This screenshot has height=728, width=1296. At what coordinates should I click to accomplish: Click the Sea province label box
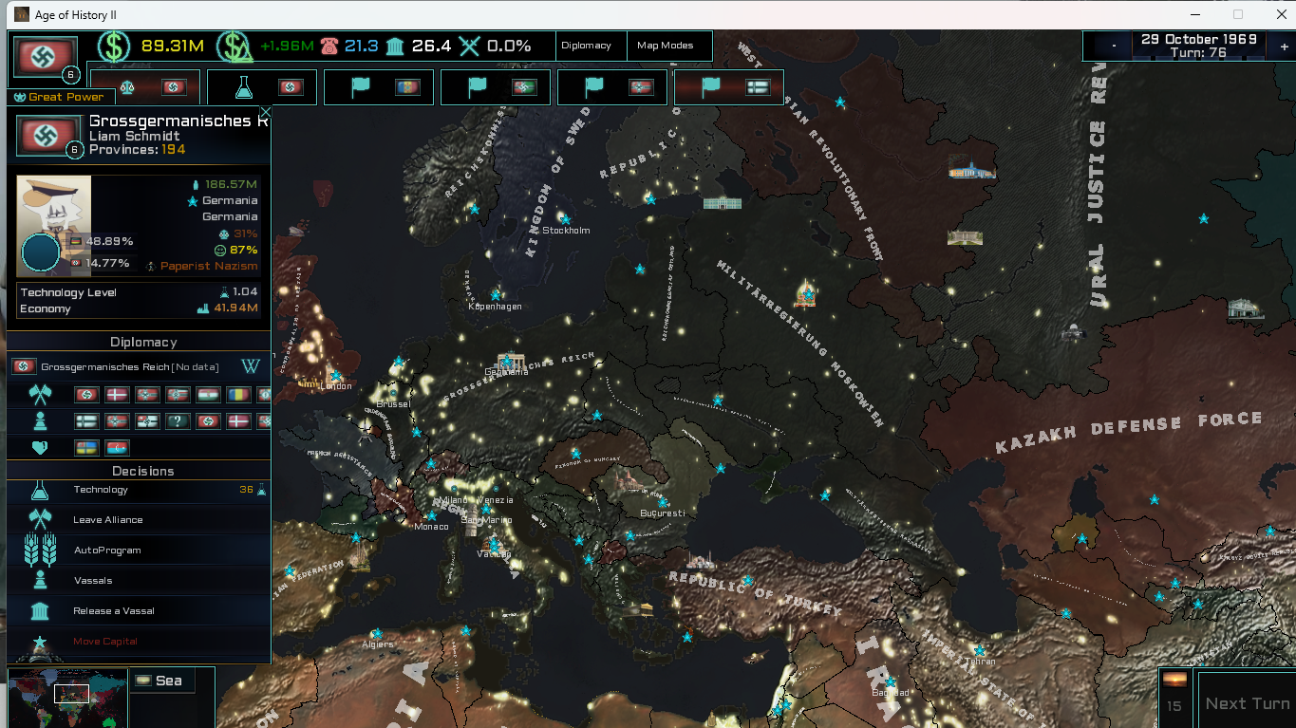[x=161, y=681]
